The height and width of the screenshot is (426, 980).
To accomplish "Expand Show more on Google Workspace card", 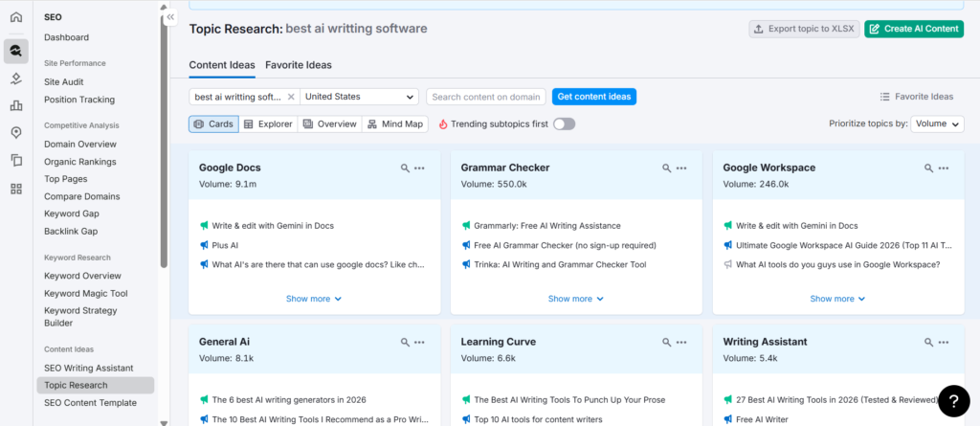I will pos(837,299).
